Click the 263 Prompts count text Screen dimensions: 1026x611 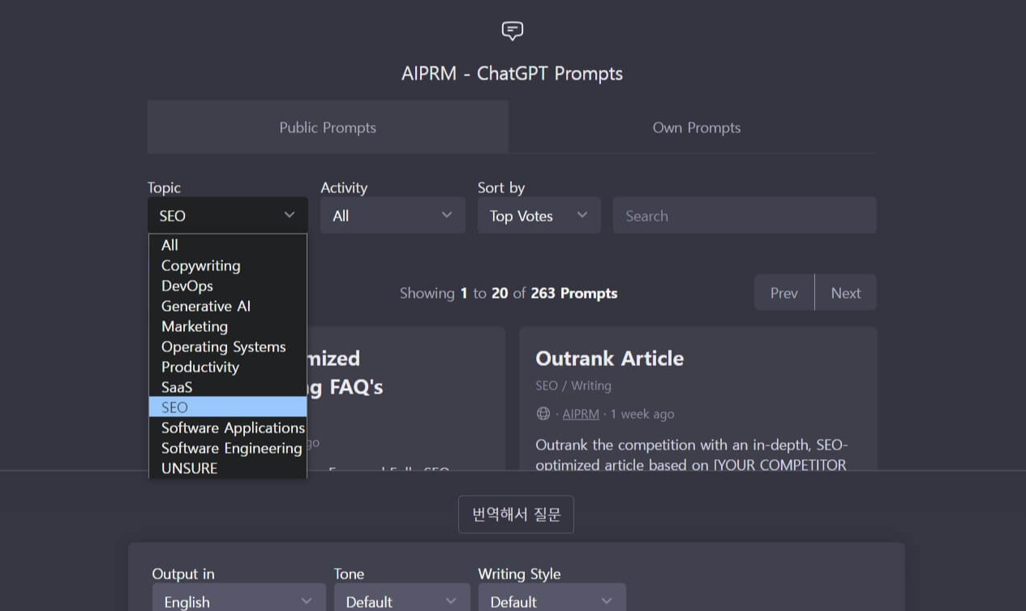(573, 293)
